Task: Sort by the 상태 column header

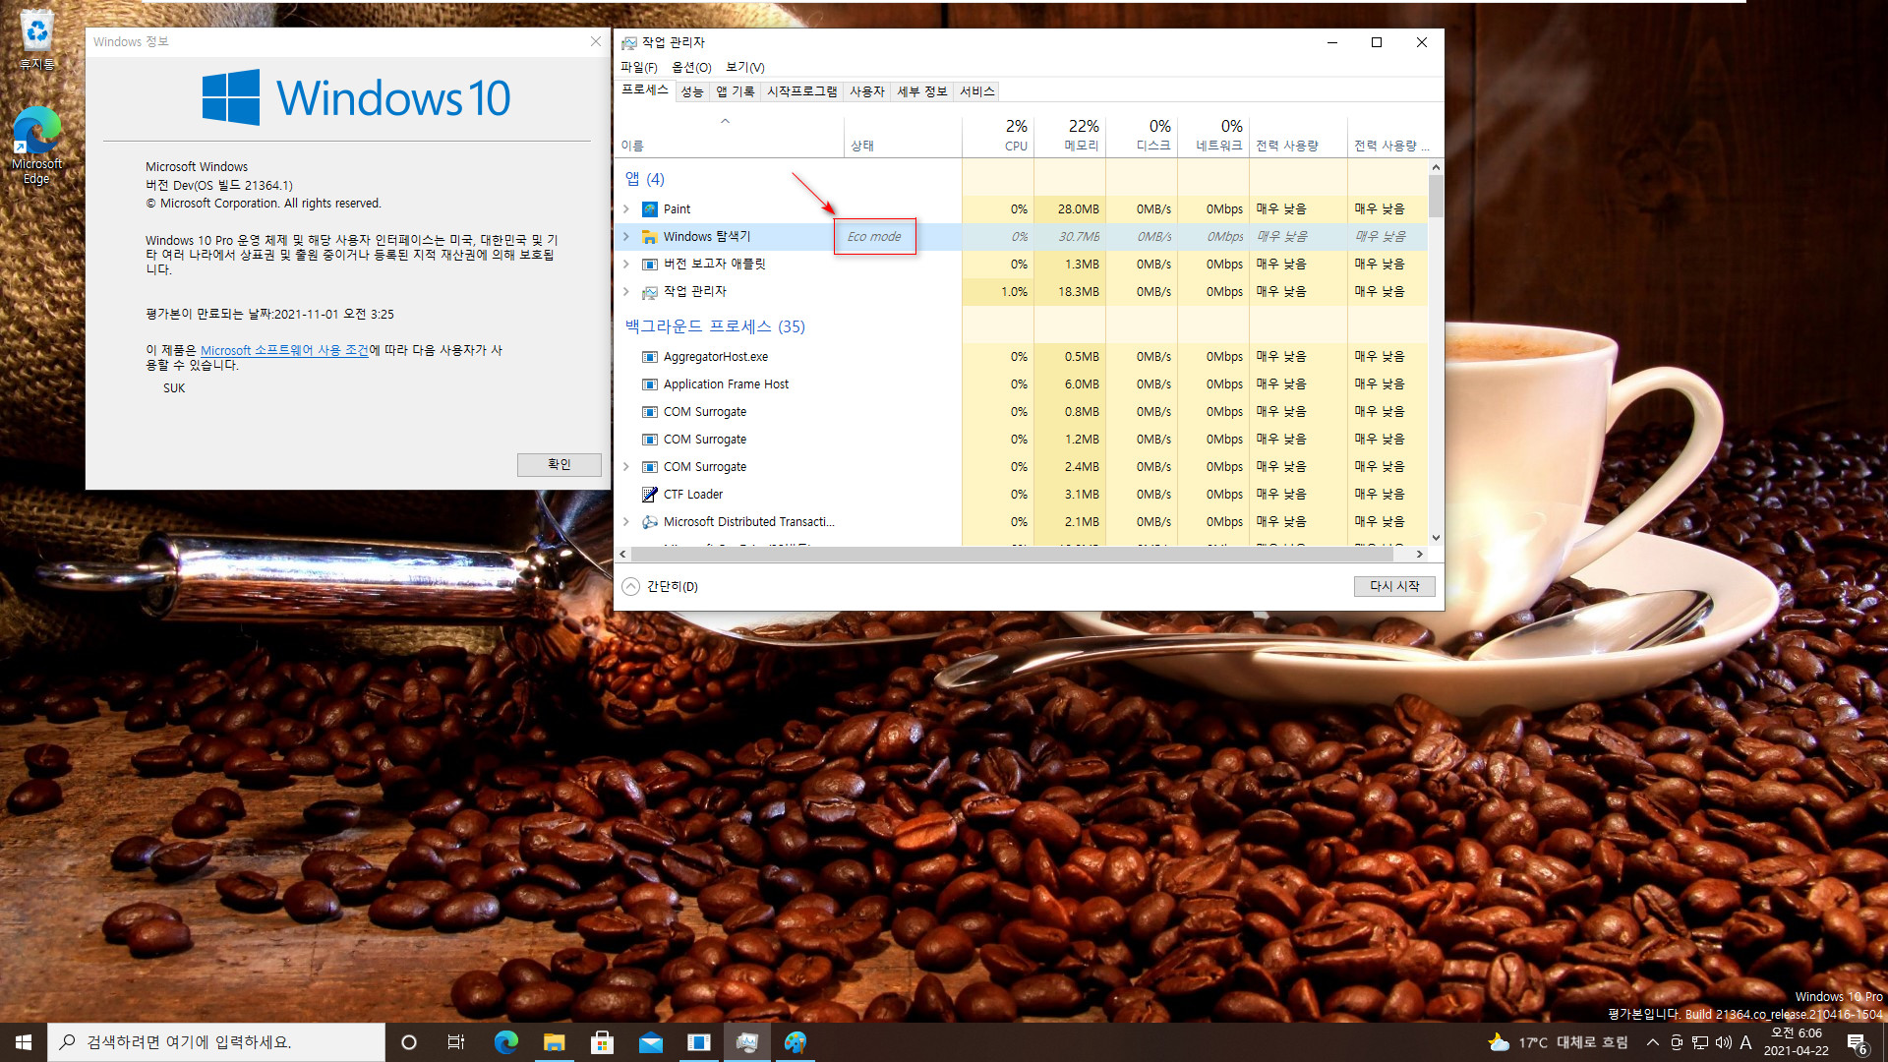Action: [x=903, y=135]
